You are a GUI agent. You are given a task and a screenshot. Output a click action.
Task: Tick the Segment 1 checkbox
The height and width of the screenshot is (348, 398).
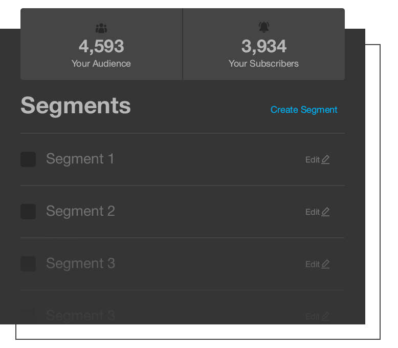tap(28, 159)
